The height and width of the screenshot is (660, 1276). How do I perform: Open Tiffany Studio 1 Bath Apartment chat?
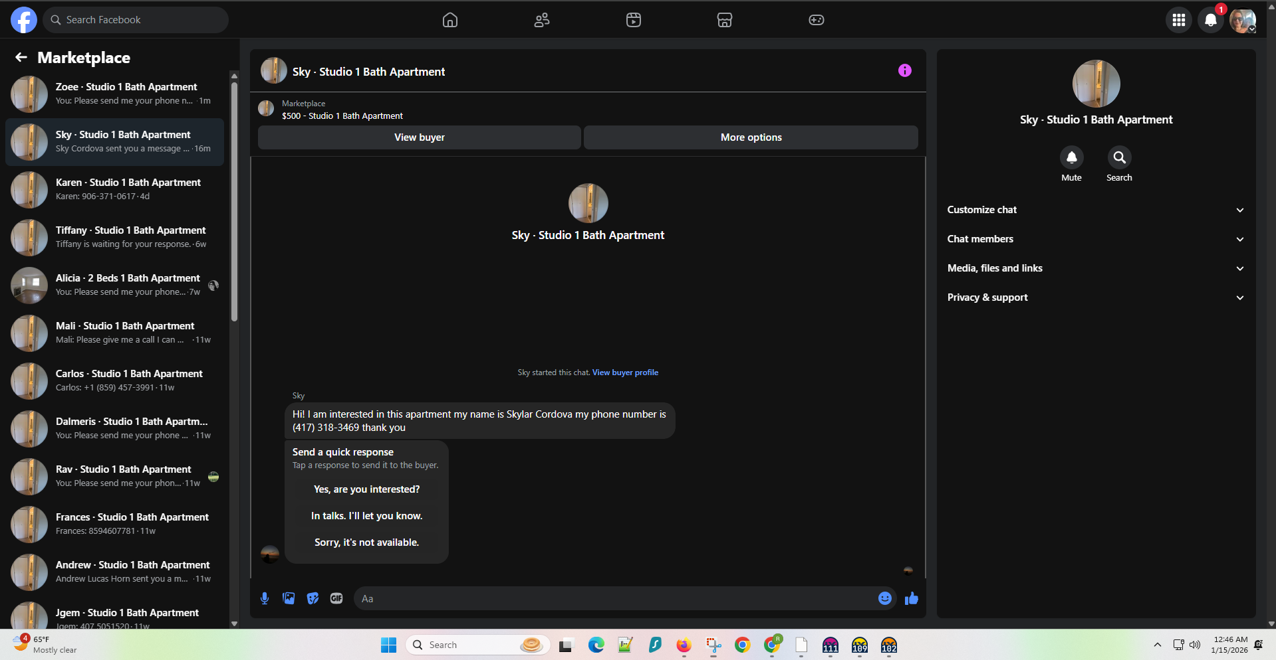(114, 238)
